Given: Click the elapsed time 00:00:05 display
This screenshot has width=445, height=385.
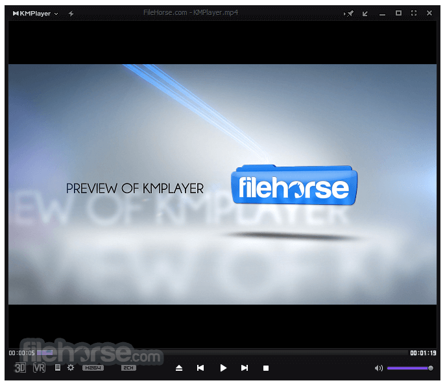Looking at the screenshot, I should (x=21, y=353).
